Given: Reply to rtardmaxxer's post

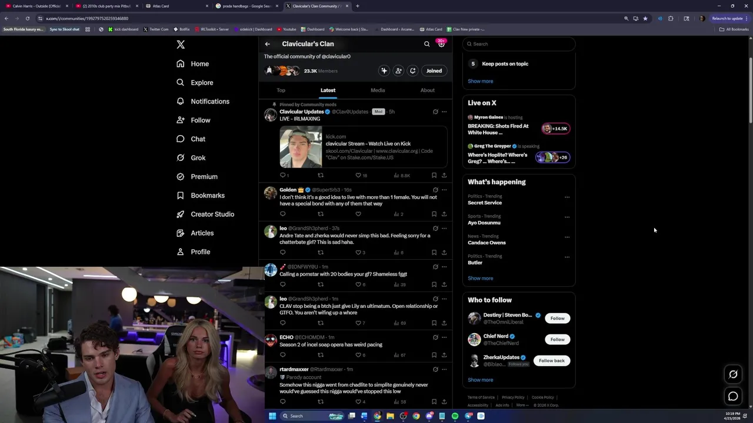Looking at the screenshot, I should point(283,402).
